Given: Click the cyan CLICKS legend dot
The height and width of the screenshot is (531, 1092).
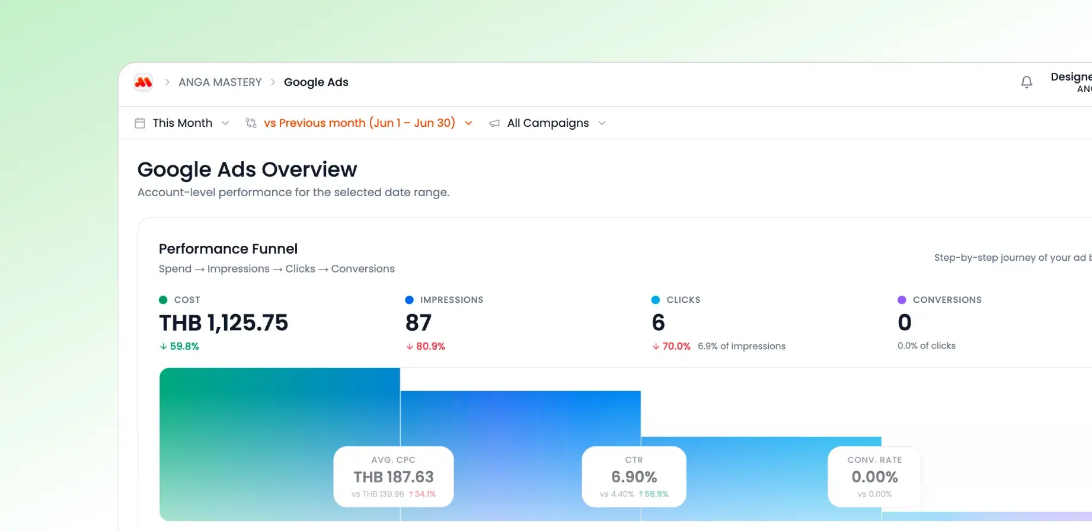Looking at the screenshot, I should 656,300.
